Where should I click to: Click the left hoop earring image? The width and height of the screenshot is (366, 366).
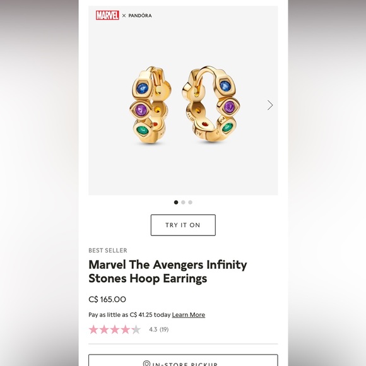[x=151, y=105]
